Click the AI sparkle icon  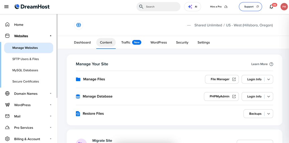click(x=190, y=7)
